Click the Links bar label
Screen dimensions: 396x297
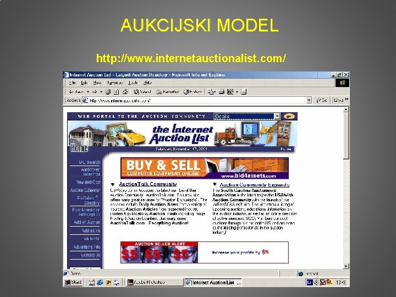[x=339, y=100]
